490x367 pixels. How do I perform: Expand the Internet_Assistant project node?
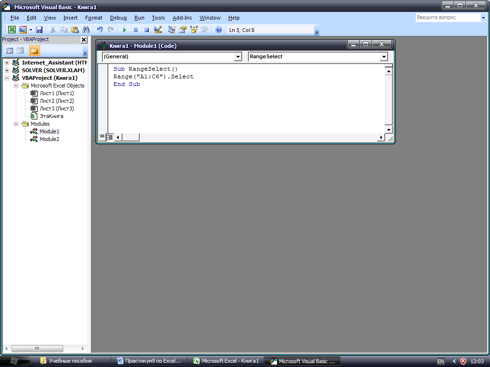(x=7, y=63)
